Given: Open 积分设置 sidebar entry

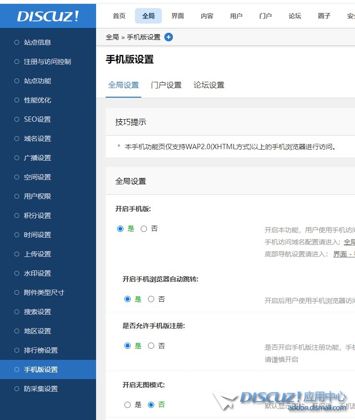Looking at the screenshot, I should click(x=37, y=216).
